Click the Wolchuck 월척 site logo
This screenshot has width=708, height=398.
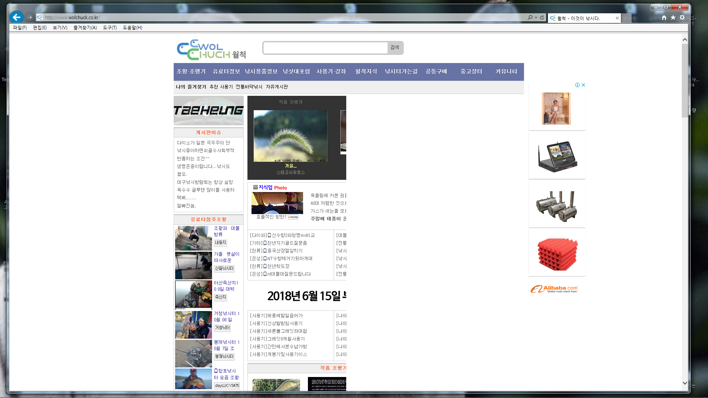pyautogui.click(x=211, y=50)
